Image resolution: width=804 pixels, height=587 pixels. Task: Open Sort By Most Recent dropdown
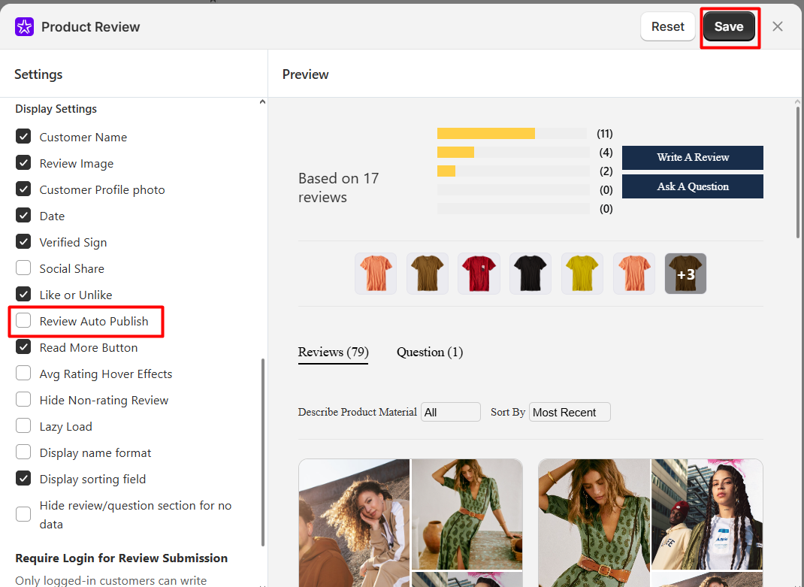[x=570, y=412]
